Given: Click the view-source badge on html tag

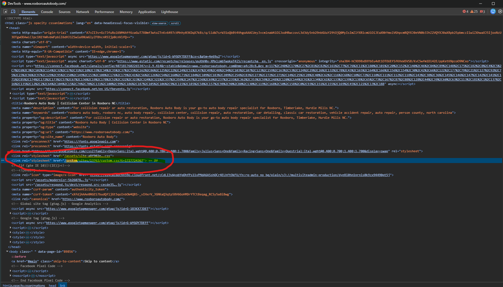Looking at the screenshot, I should (159, 23).
